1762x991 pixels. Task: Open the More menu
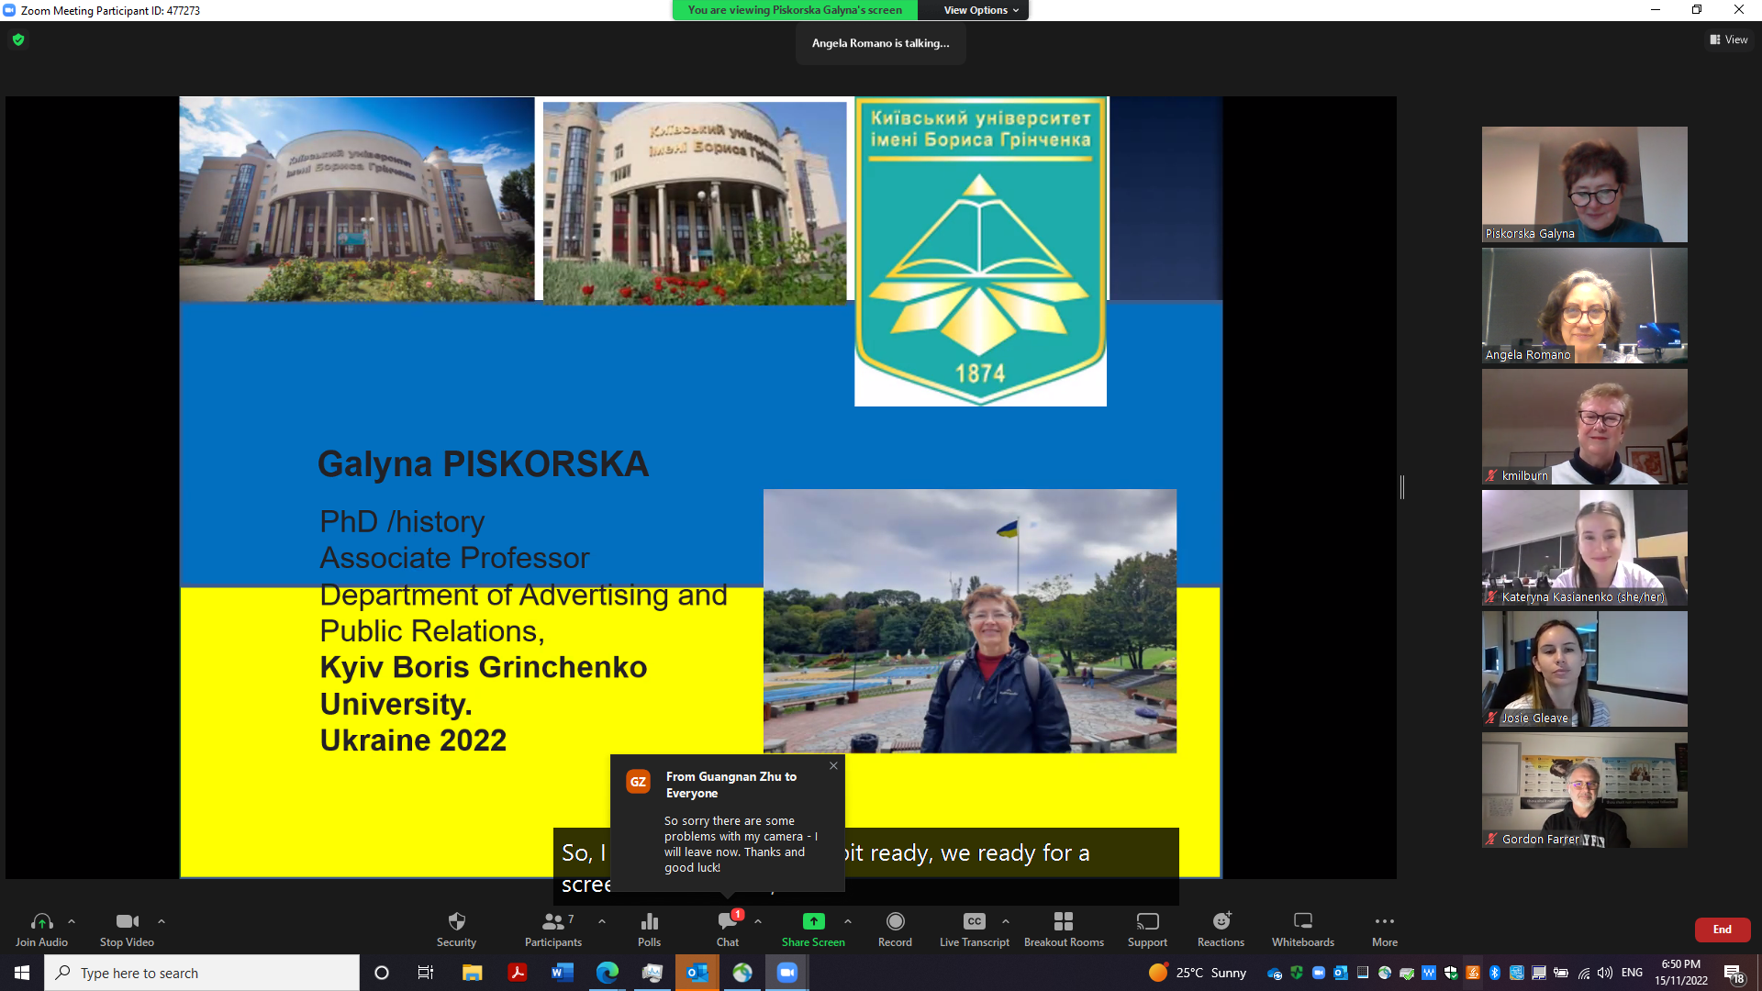click(x=1384, y=928)
